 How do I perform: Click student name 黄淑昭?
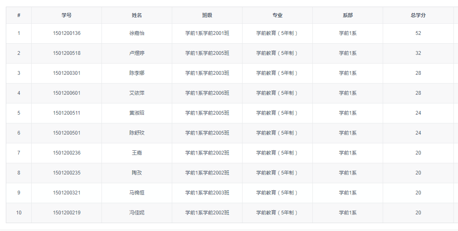[137, 113]
